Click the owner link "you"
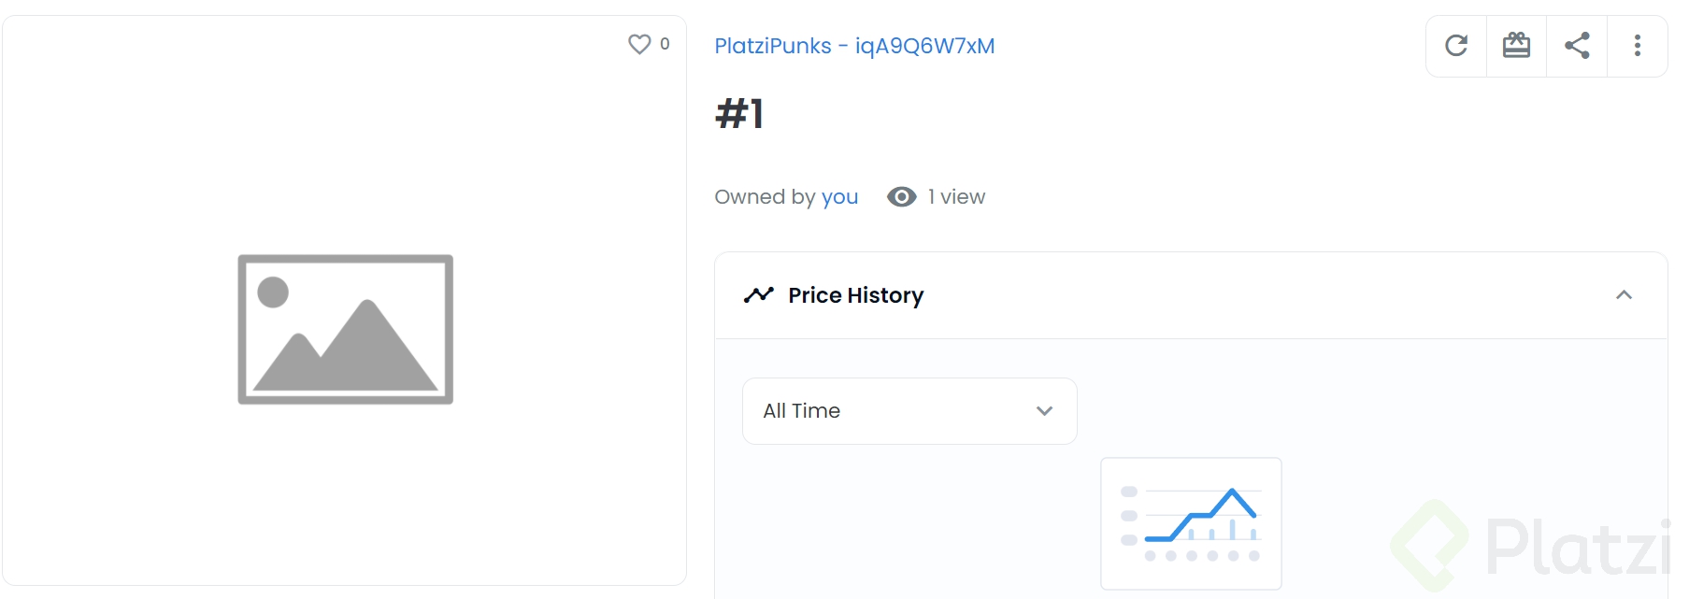1689x599 pixels. (839, 197)
